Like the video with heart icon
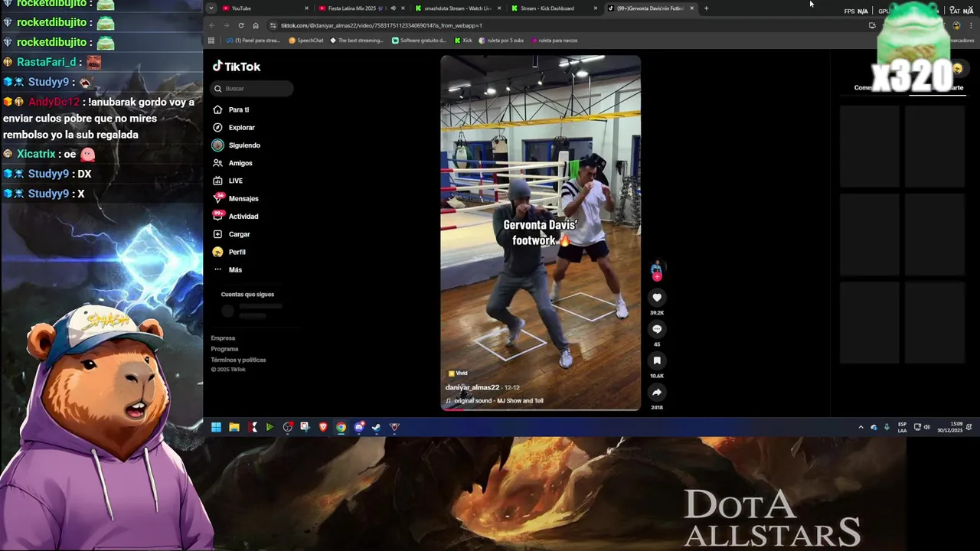Viewport: 980px width, 551px height. coord(656,298)
